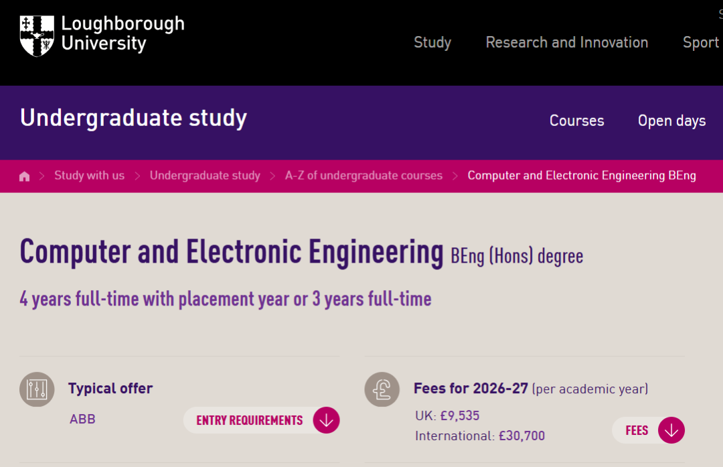
Task: Open the Sport menu item
Action: pos(700,42)
